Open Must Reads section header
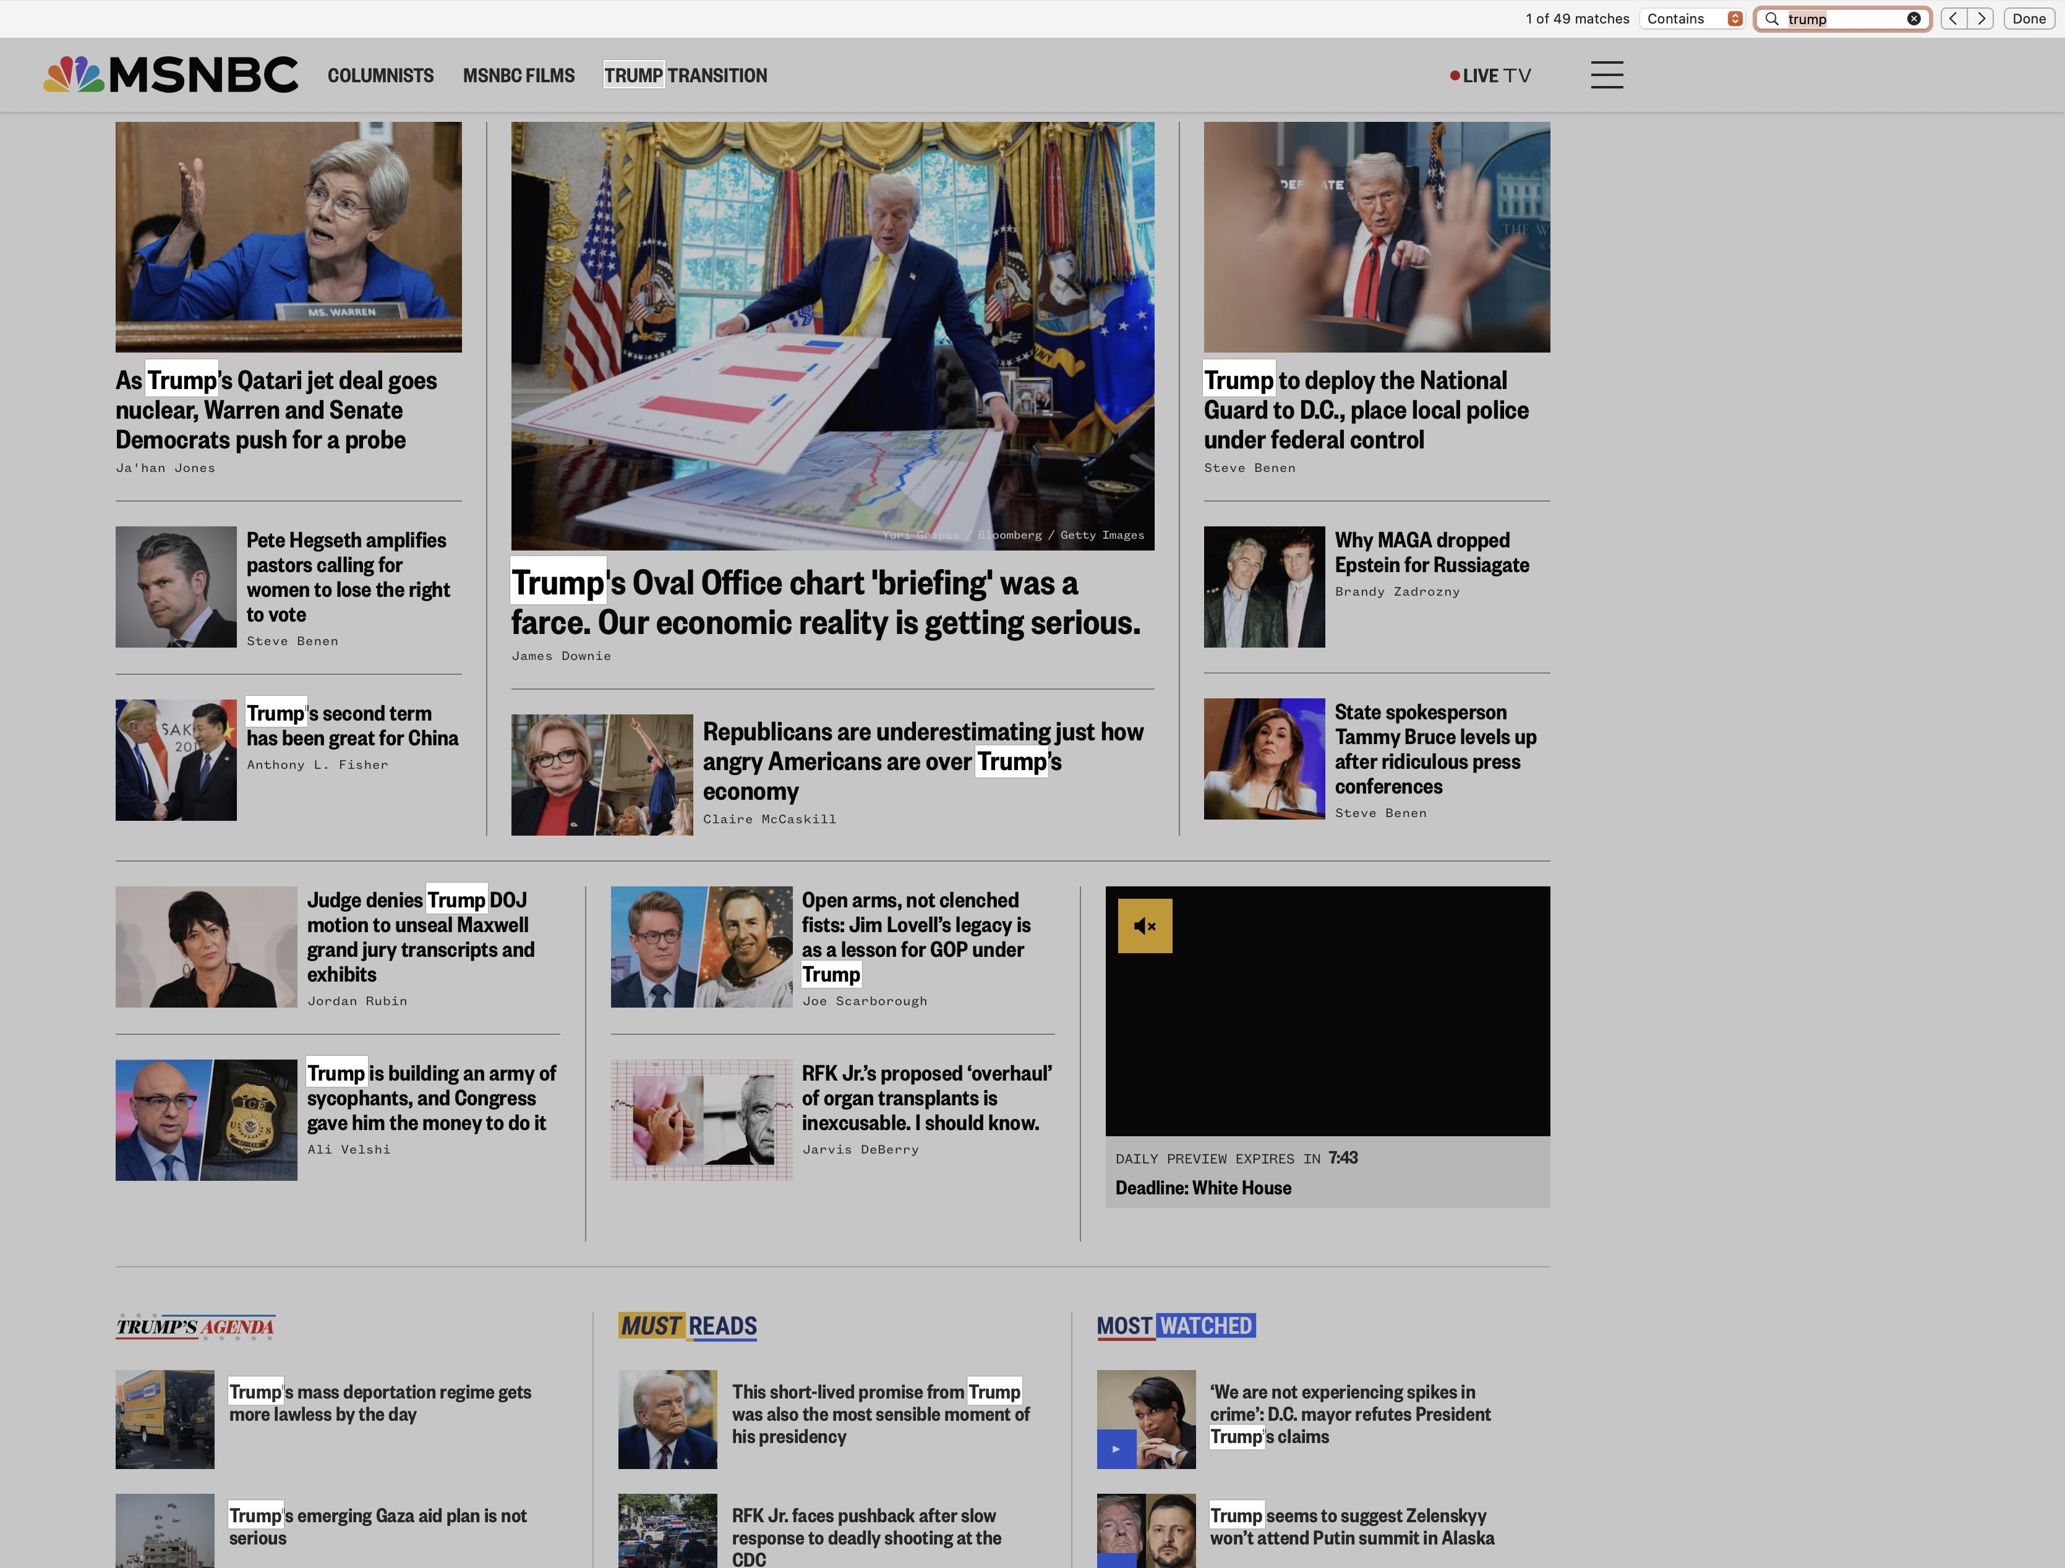Screen dimensions: 2065x1568 [x=688, y=1326]
